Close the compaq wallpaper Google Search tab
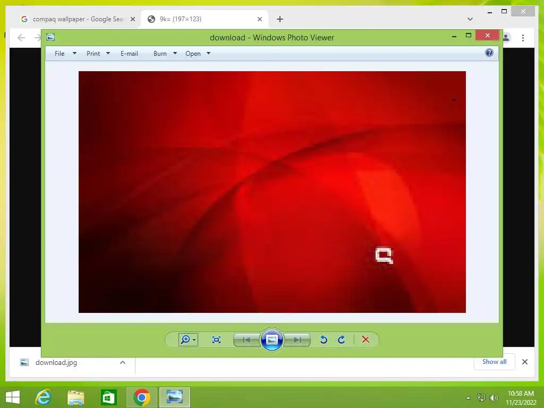The width and height of the screenshot is (544, 408). pyautogui.click(x=132, y=19)
